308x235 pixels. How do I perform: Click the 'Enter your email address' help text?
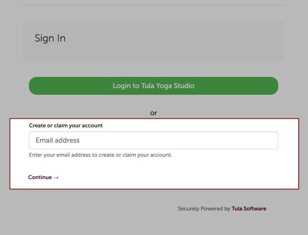(100, 155)
